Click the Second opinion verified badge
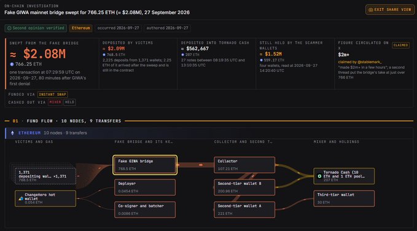The height and width of the screenshot is (231, 417). 36,28
